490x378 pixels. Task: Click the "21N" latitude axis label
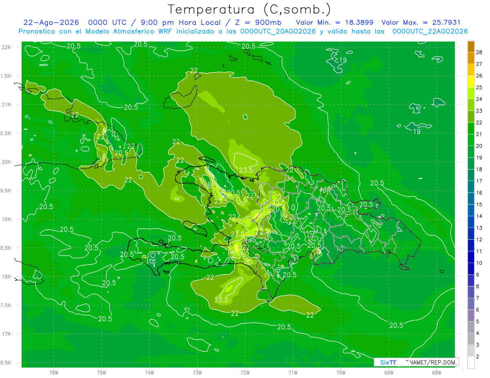(x=6, y=104)
